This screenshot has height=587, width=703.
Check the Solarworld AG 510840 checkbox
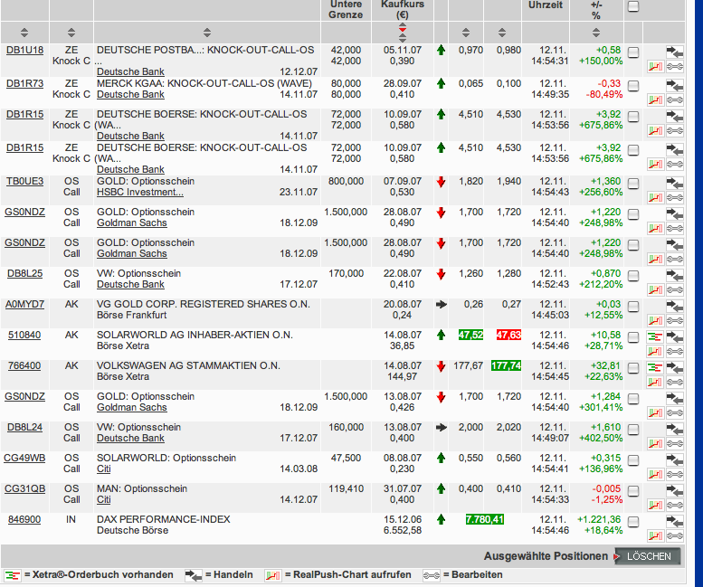coord(633,337)
